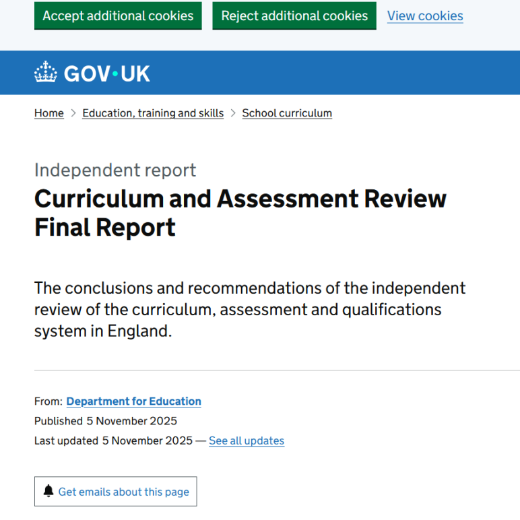
Task: Go to the Home breadcrumb
Action: tap(49, 113)
